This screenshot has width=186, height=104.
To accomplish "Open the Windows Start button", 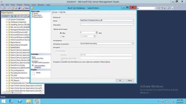I will click(3, 101).
